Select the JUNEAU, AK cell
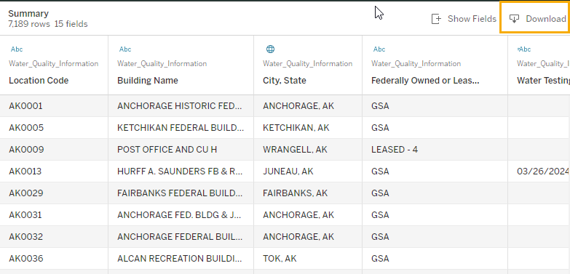 coord(308,172)
